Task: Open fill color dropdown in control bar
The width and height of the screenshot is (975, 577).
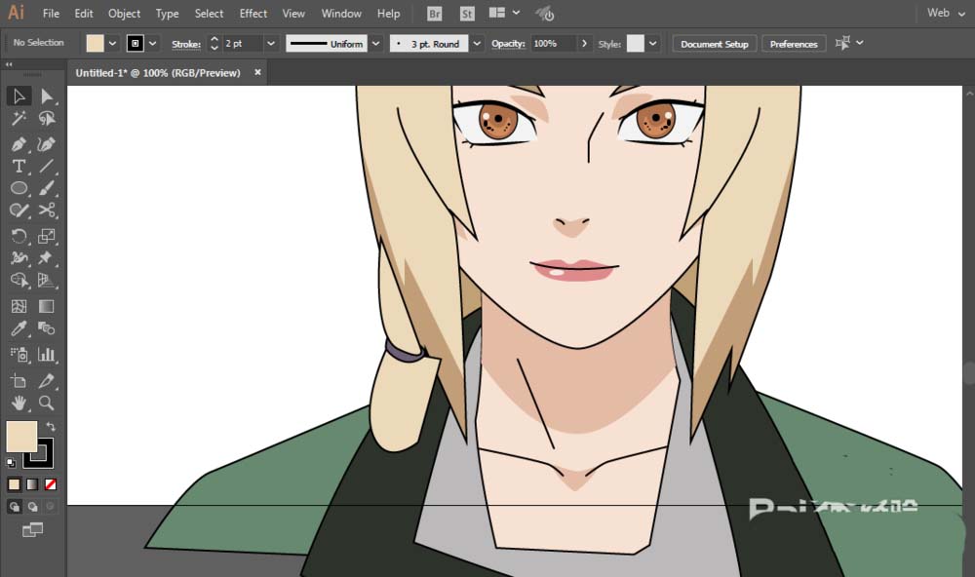Action: [112, 44]
